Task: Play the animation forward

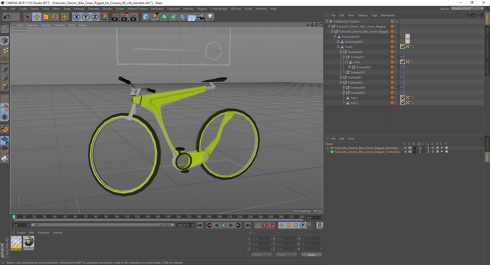Action: pyautogui.click(x=224, y=225)
